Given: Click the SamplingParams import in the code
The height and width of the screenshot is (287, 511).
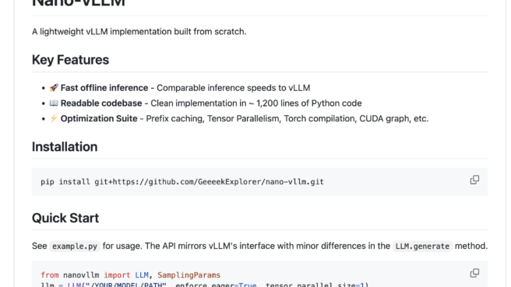Looking at the screenshot, I should (x=189, y=275).
